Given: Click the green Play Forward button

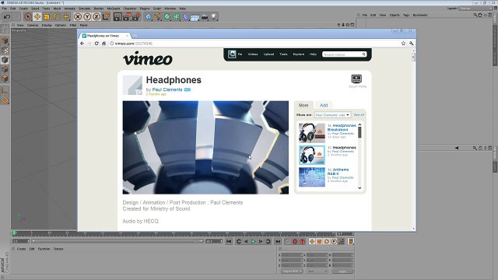Looking at the screenshot, I should coord(254,242).
